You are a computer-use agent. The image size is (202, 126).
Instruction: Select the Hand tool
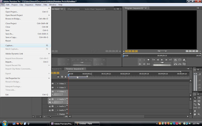(x=195, y=114)
